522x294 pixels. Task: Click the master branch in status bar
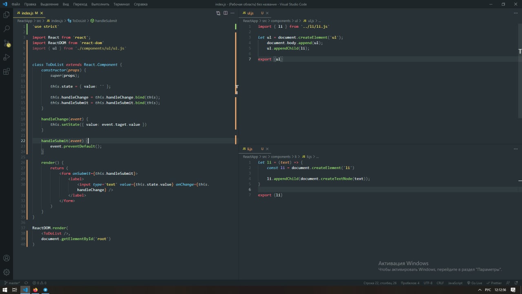(x=12, y=283)
